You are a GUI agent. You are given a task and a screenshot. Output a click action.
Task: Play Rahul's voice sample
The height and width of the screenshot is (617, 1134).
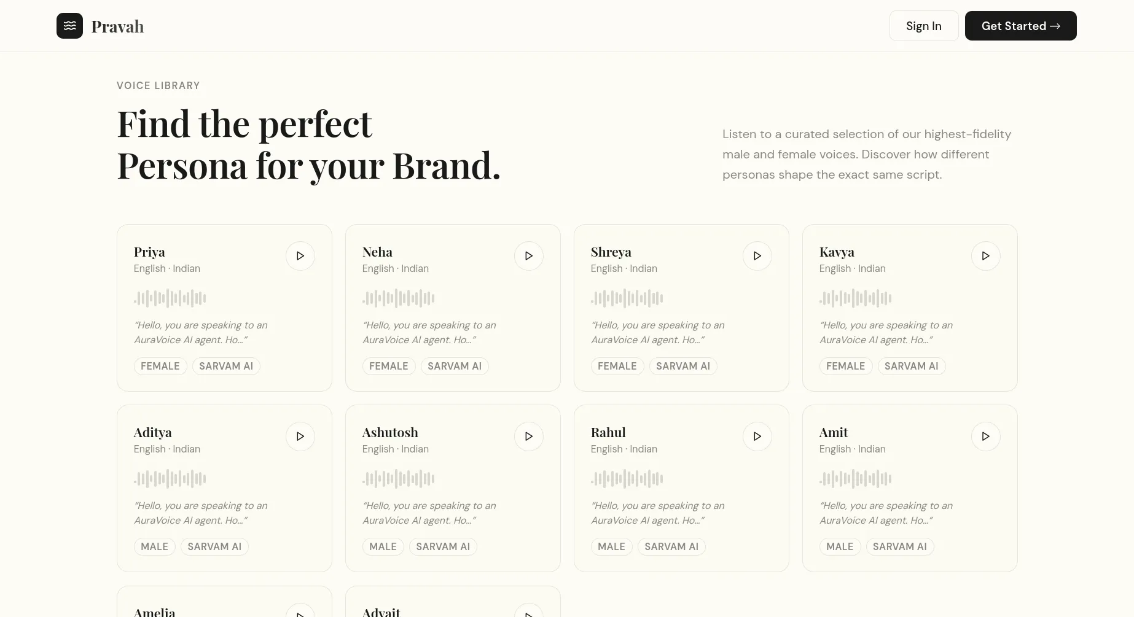pyautogui.click(x=757, y=437)
